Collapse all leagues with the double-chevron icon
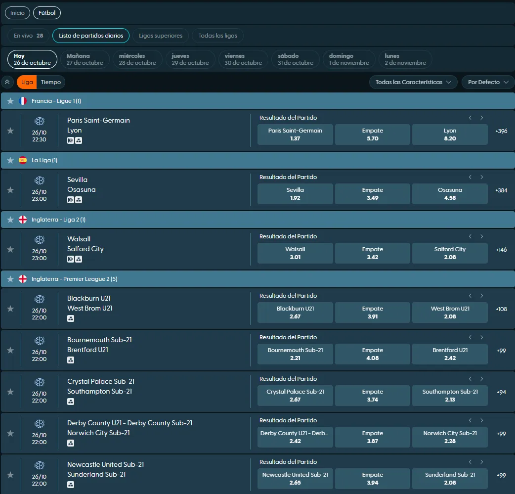Screen dimensions: 515x494 (7, 82)
